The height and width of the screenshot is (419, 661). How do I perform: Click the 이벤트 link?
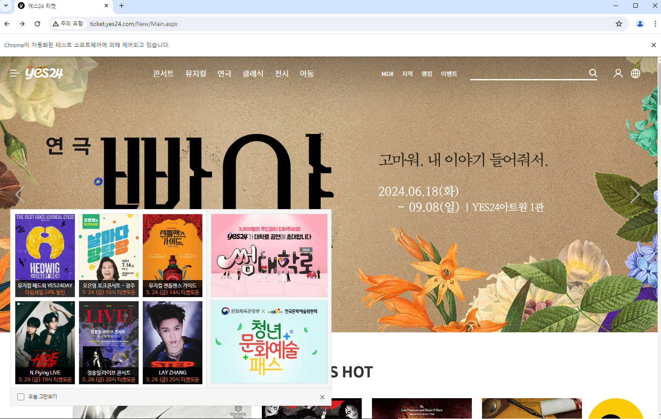[449, 74]
